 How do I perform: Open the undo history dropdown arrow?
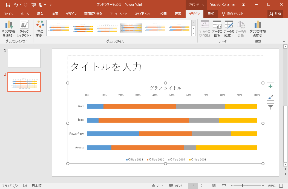[x=20, y=5]
